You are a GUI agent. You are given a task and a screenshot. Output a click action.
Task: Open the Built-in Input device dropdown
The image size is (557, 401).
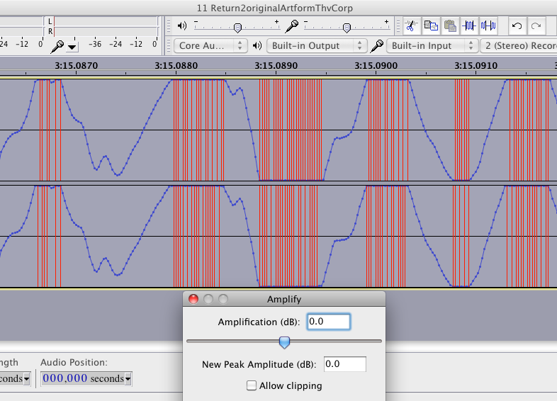(432, 46)
